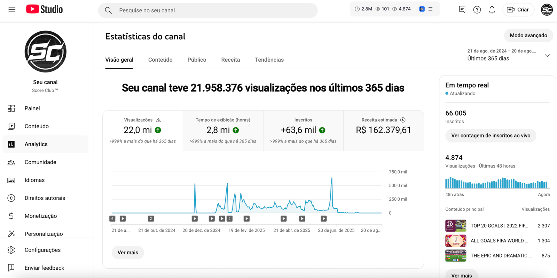The width and height of the screenshot is (557, 278).
Task: Open the account avatar menu
Action: (x=547, y=10)
